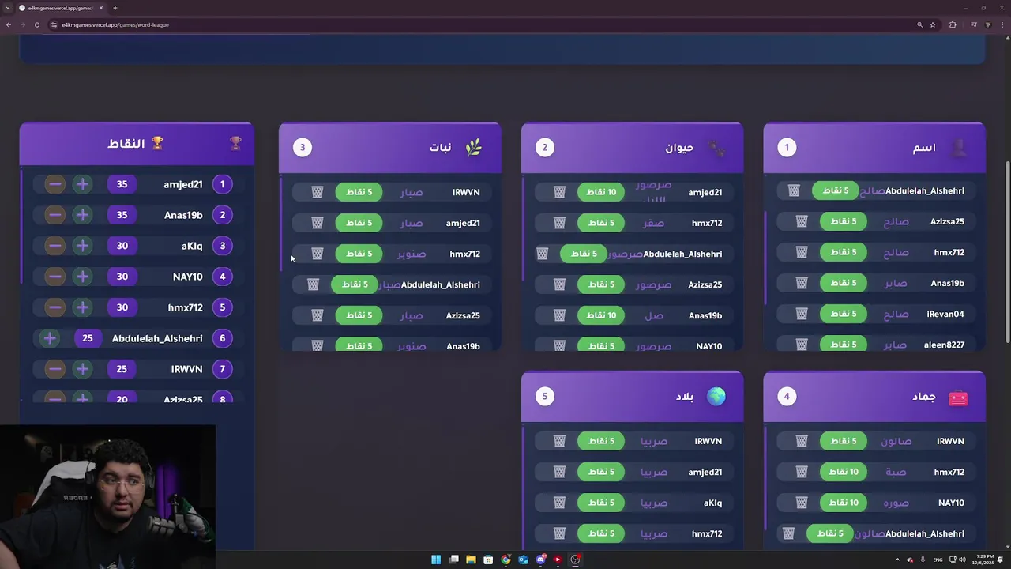Image resolution: width=1011 pixels, height=569 pixels.
Task: Click IRWVN's 5 نقاط badge in نبات
Action: coord(359,192)
